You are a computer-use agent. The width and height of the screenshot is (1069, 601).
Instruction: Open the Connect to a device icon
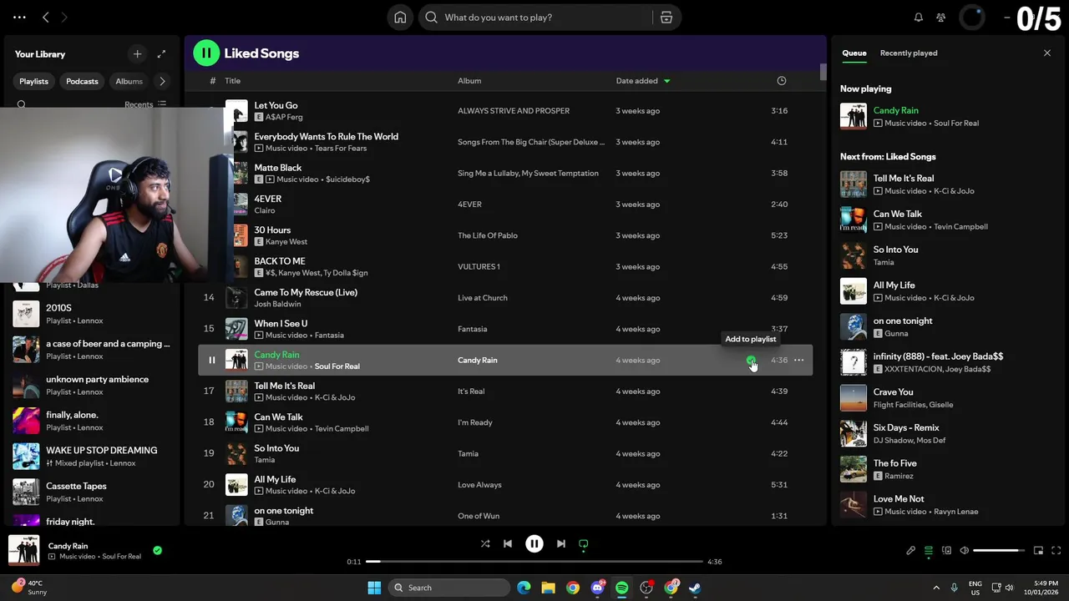[946, 550]
